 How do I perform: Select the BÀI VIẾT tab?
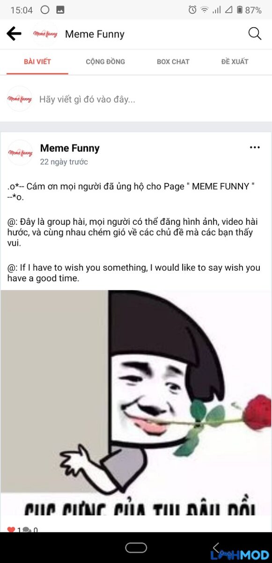coord(37,61)
